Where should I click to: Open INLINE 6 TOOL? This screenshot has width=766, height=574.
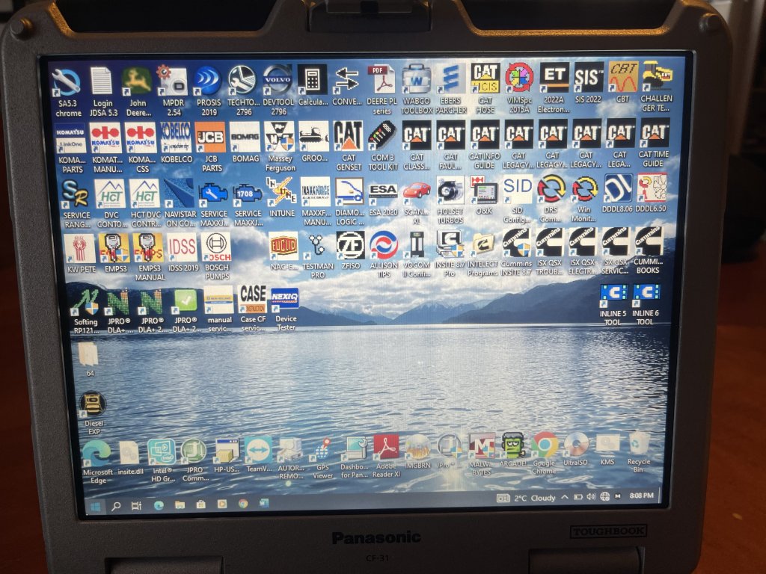646,295
